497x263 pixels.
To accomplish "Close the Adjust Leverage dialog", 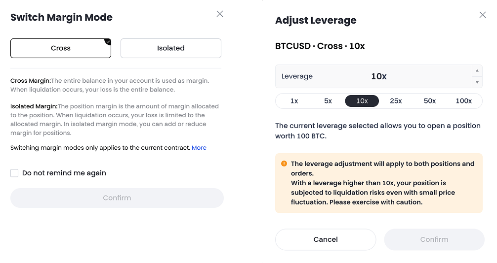I will [x=483, y=15].
